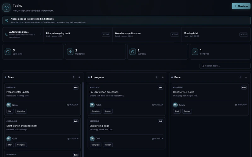
Task: Add a task to In progress column
Action: (163, 77)
